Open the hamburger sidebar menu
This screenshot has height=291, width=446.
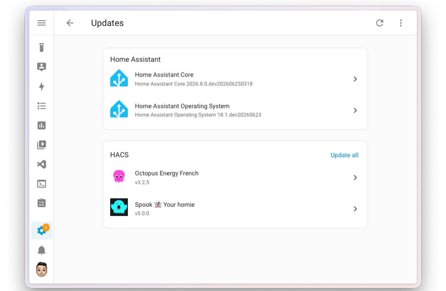[x=41, y=23]
